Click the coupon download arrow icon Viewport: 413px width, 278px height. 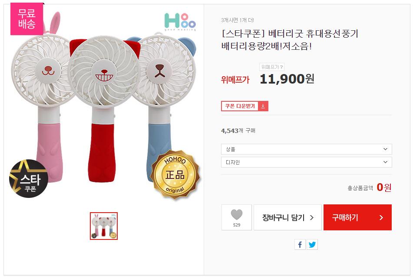(263, 106)
